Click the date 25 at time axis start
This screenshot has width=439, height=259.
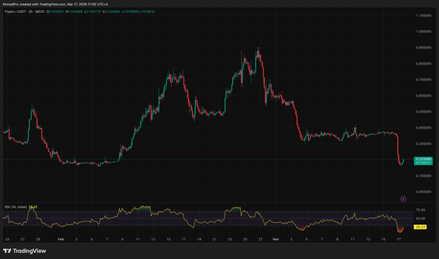(x=7, y=238)
